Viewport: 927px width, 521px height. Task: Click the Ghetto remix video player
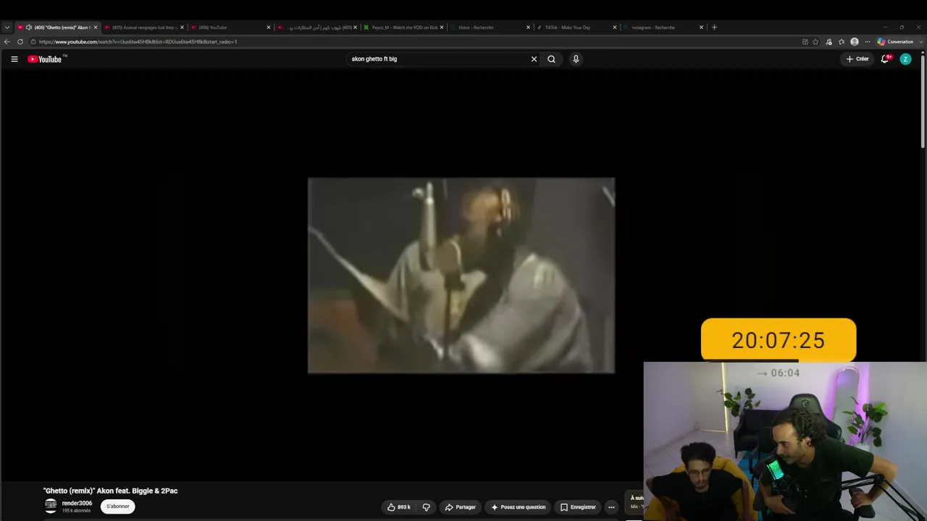click(461, 276)
